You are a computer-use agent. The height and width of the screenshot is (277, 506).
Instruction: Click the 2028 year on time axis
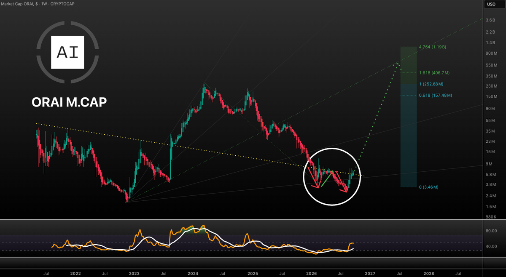[x=429, y=273]
